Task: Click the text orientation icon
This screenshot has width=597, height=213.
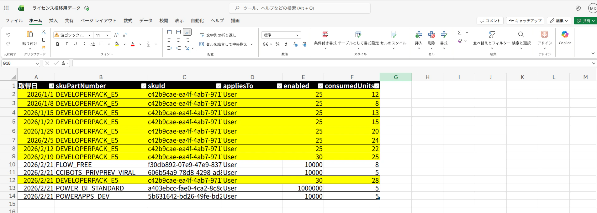Action: 187,48
